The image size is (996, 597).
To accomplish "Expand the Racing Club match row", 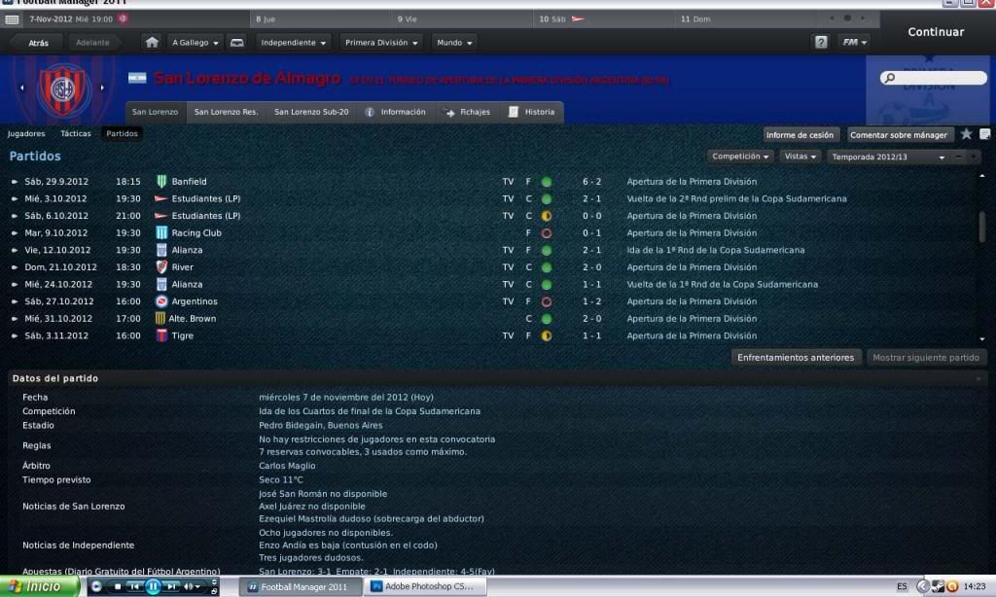I will tap(14, 233).
